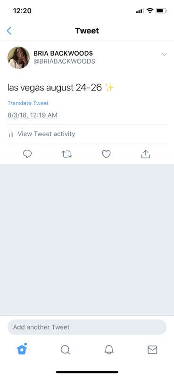Open the reply speech bubble icon

click(27, 154)
